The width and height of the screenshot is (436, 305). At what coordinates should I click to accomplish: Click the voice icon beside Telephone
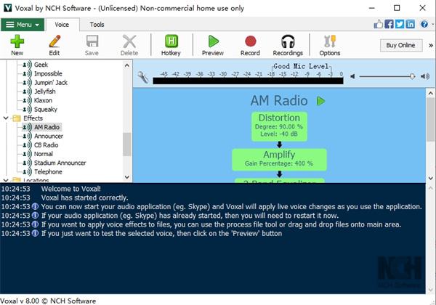coord(28,171)
